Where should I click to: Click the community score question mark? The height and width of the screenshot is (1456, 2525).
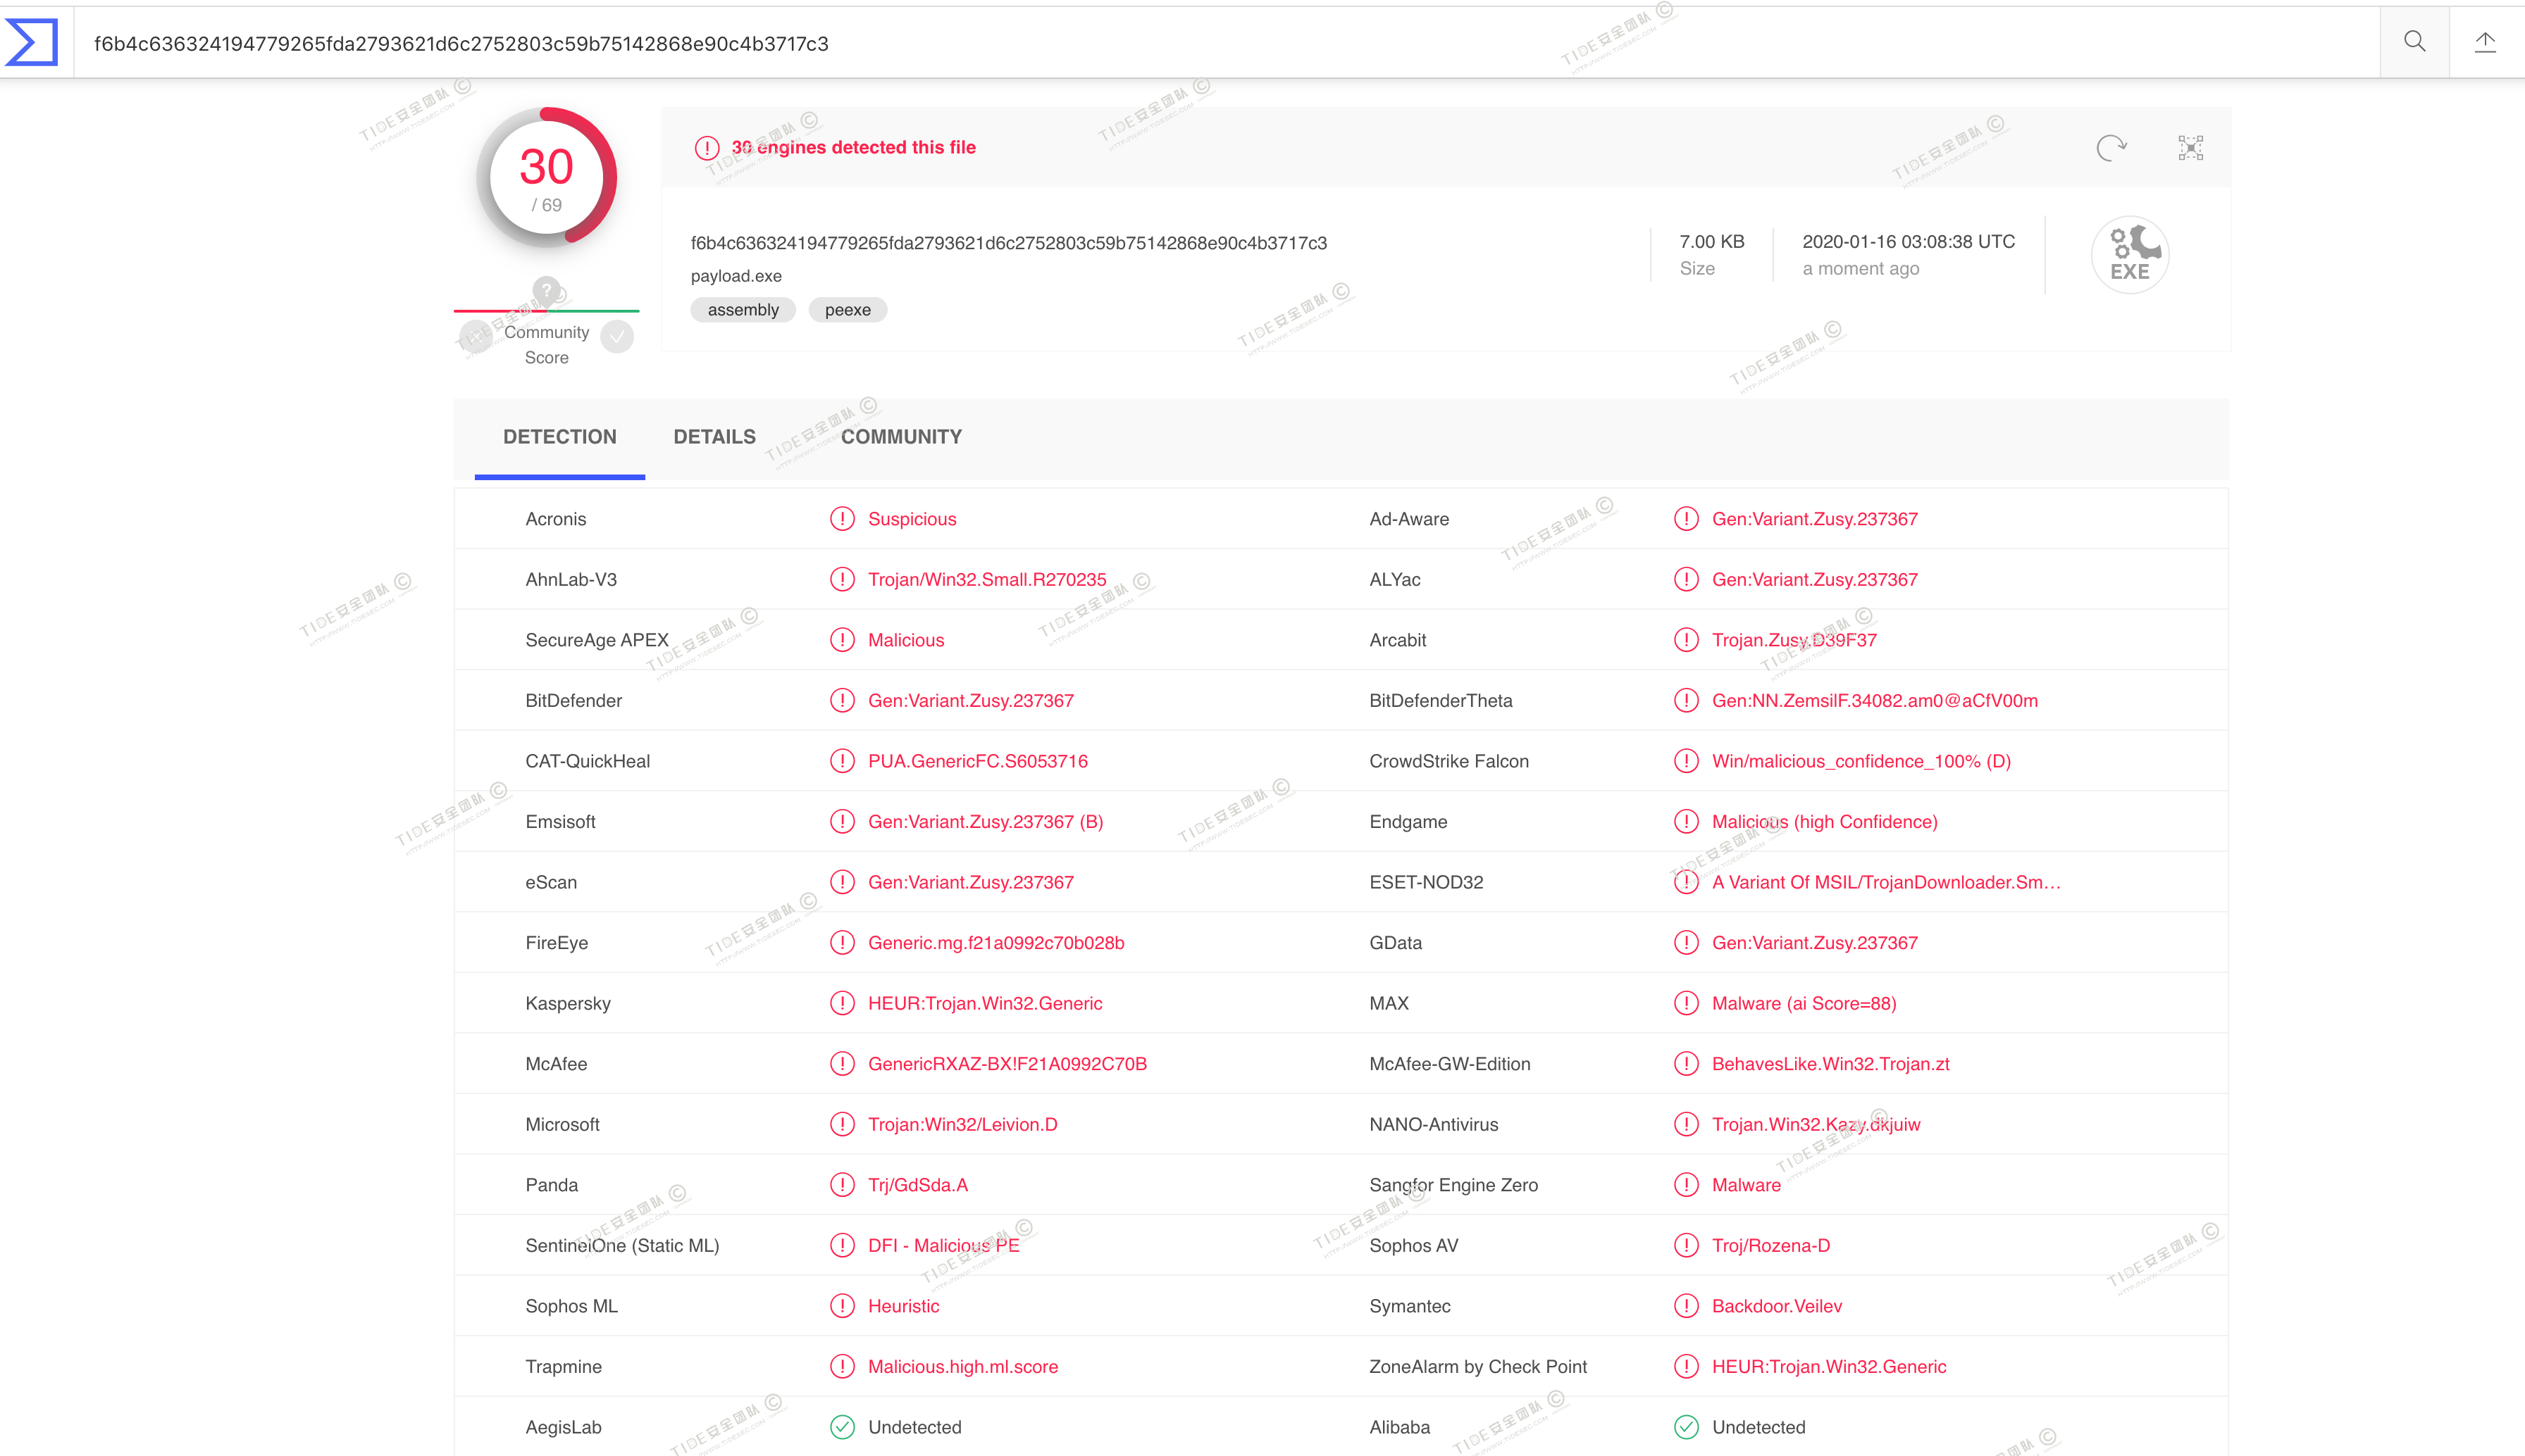click(x=546, y=290)
